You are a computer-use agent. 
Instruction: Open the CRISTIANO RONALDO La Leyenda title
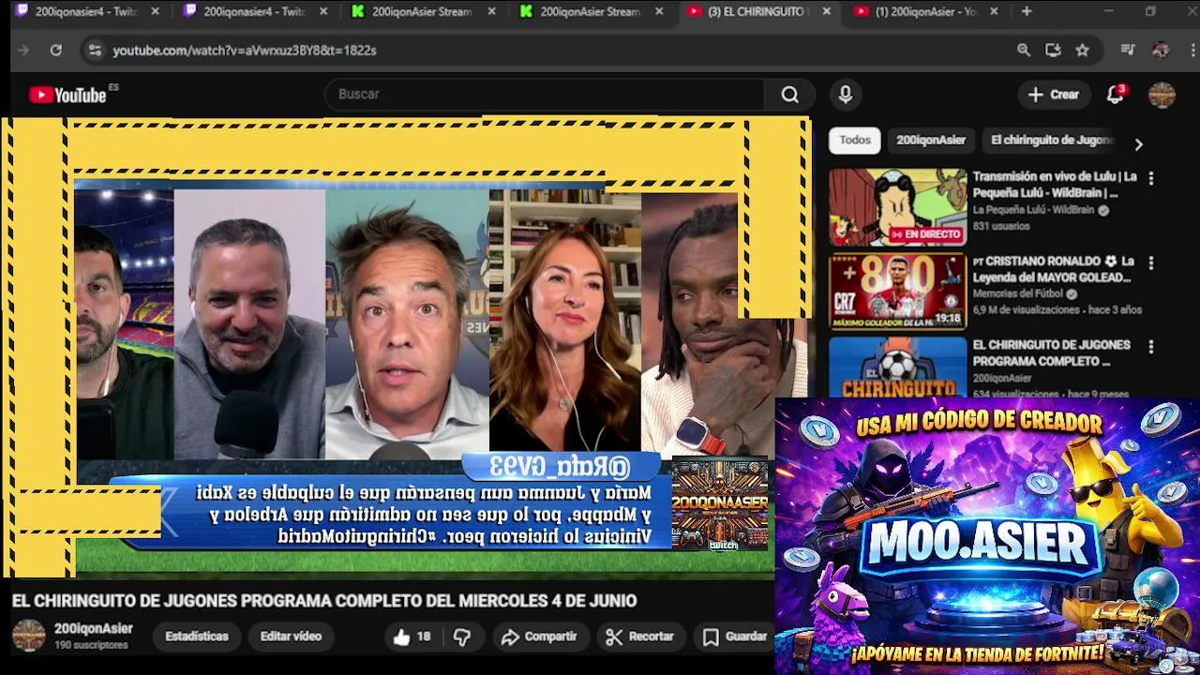[x=1054, y=269]
